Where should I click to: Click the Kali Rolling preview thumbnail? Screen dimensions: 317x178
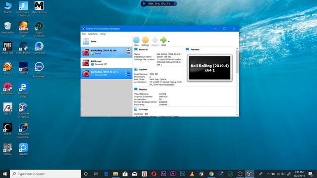coord(210,68)
